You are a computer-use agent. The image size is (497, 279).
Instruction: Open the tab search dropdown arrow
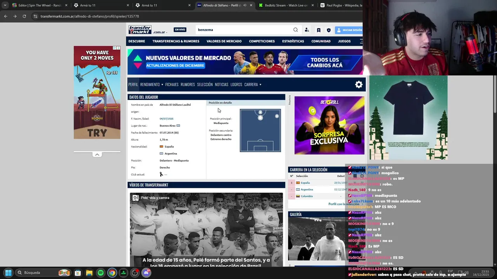5,5
